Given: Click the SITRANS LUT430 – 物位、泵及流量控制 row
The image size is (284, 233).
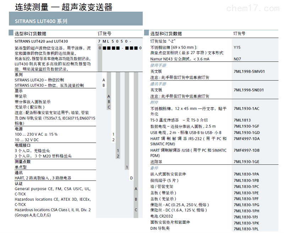Looking at the screenshot, I should 49,85.
